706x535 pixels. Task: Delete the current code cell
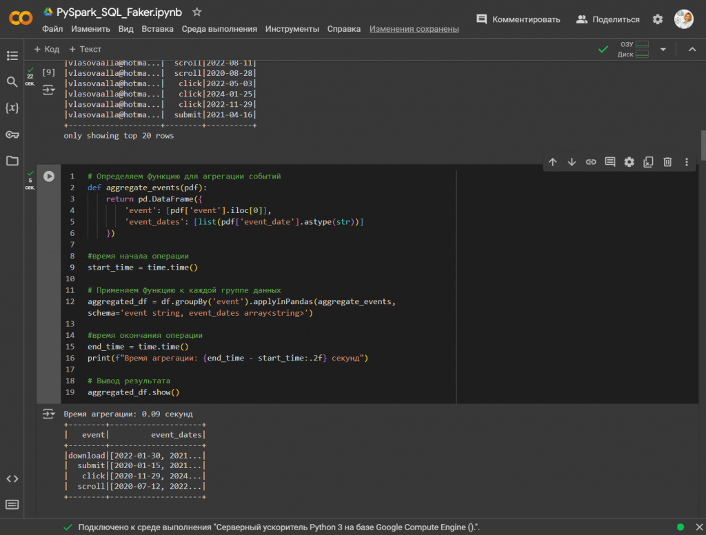click(667, 162)
